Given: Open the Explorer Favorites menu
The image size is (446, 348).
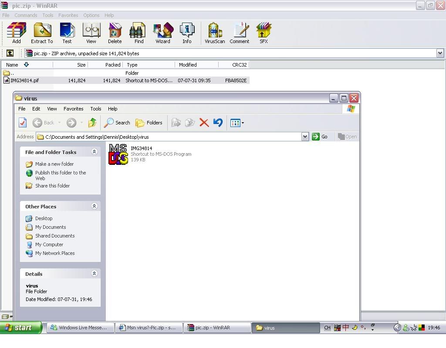Looking at the screenshot, I should 73,109.
